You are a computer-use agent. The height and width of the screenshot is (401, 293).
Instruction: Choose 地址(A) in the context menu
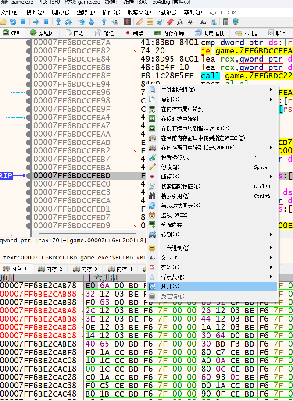coord(212,287)
